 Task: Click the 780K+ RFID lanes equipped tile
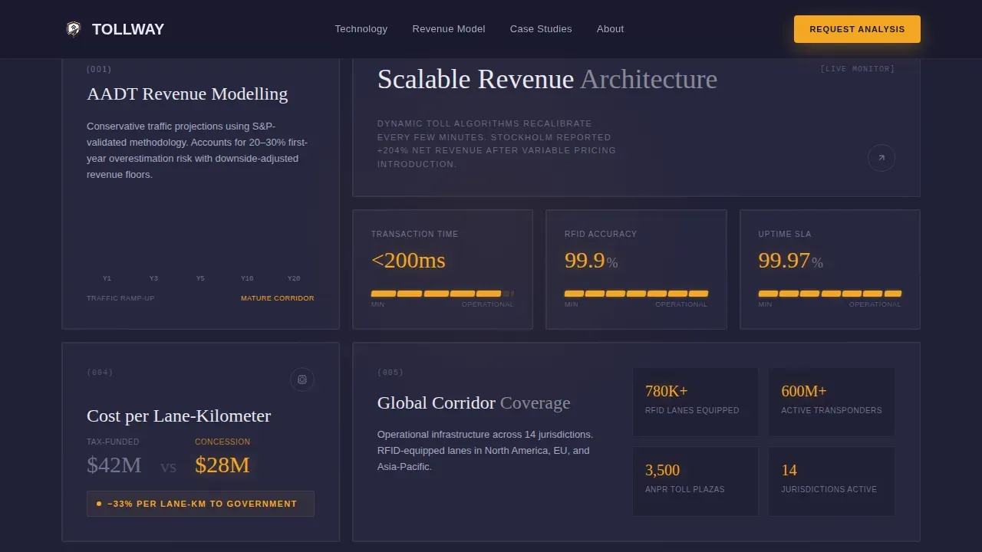pyautogui.click(x=695, y=402)
